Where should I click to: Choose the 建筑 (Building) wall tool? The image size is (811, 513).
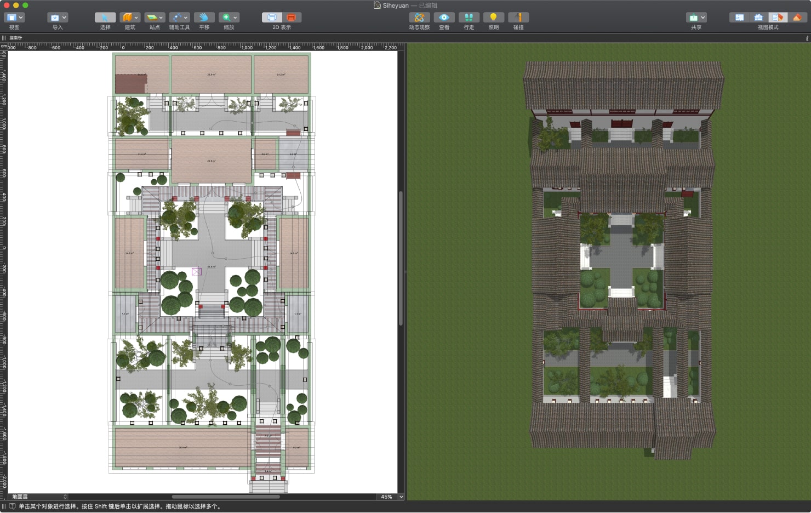point(127,18)
